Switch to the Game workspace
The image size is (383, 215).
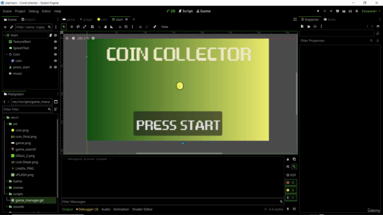coord(203,11)
